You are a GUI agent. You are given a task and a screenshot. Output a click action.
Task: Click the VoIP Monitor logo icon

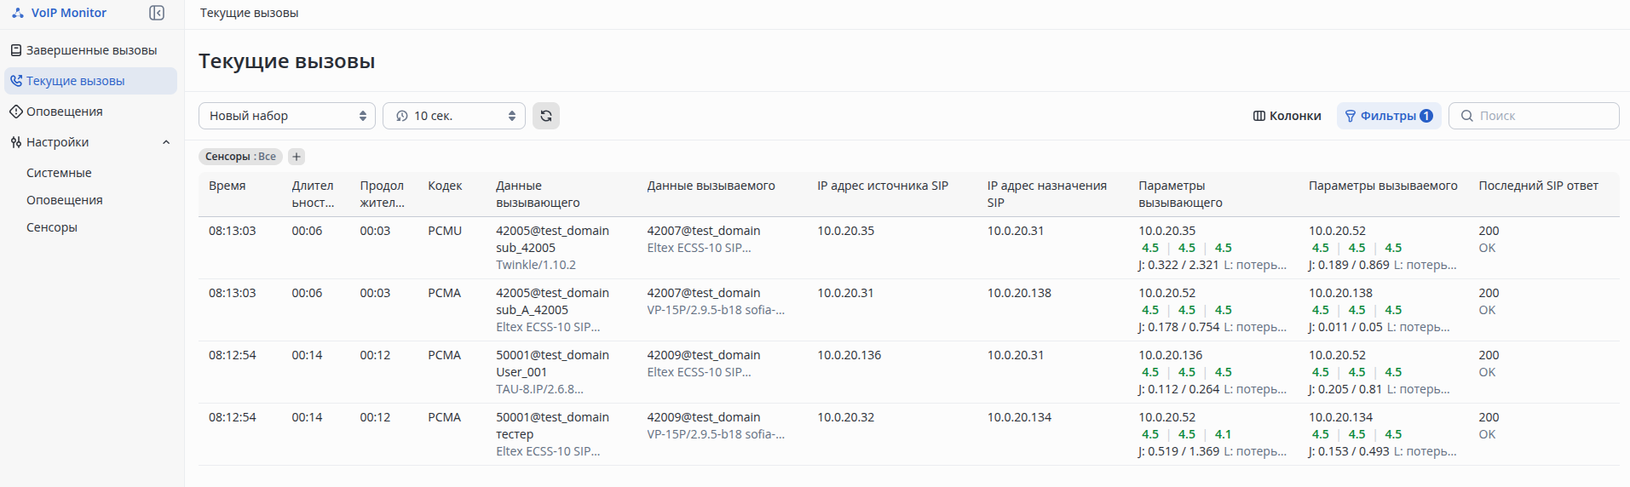(x=18, y=13)
